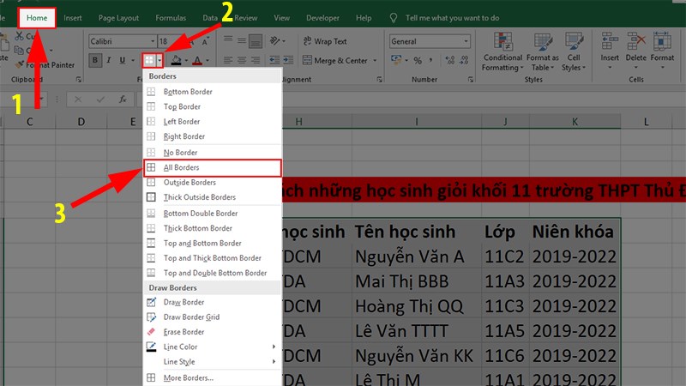Choose No Border menu option
This screenshot has width=686, height=386.
pyautogui.click(x=212, y=153)
